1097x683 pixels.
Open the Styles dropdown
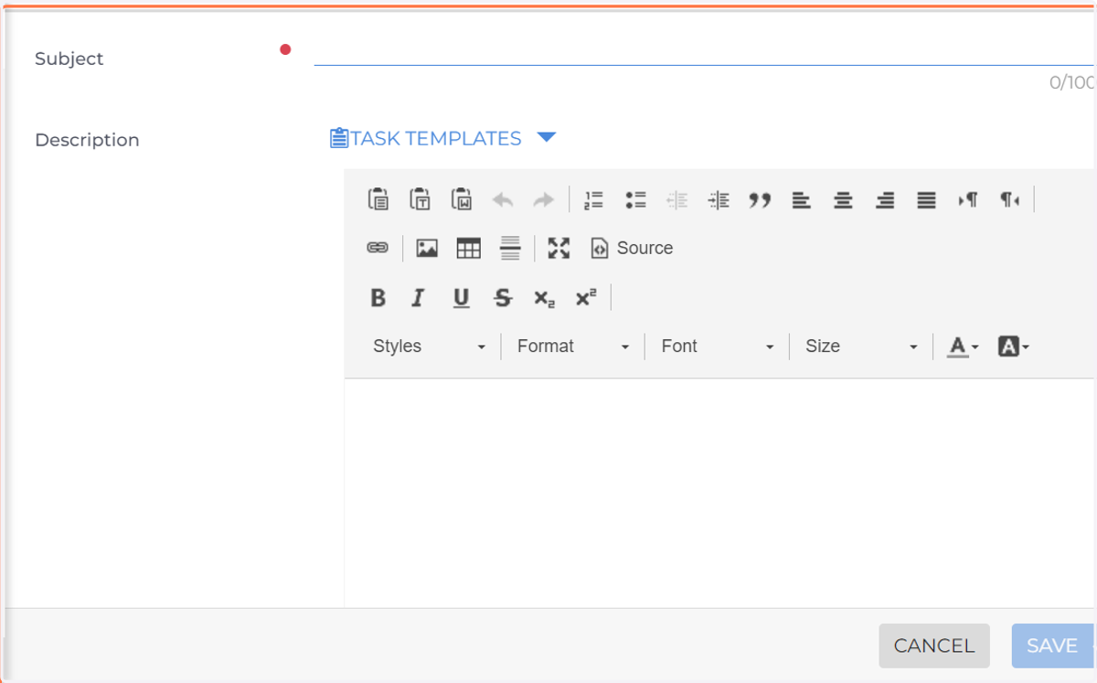pos(429,347)
